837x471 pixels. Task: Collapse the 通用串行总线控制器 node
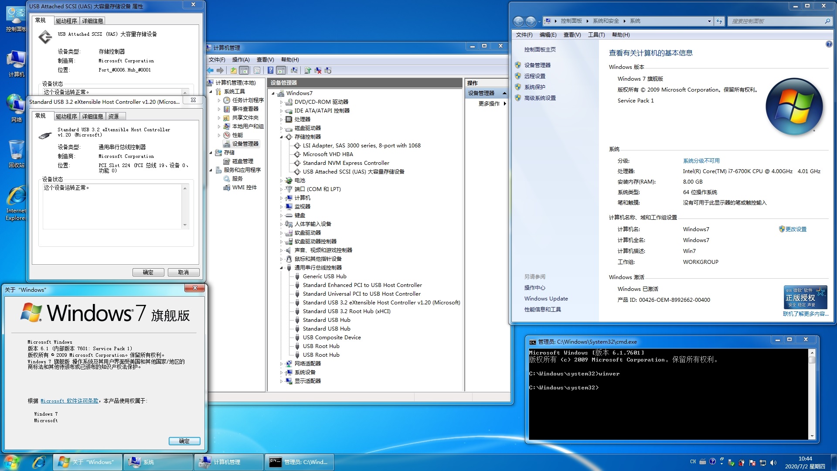click(281, 268)
